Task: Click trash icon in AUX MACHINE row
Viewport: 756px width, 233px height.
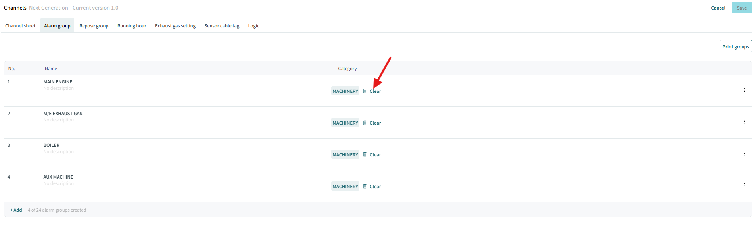Action: [x=365, y=186]
